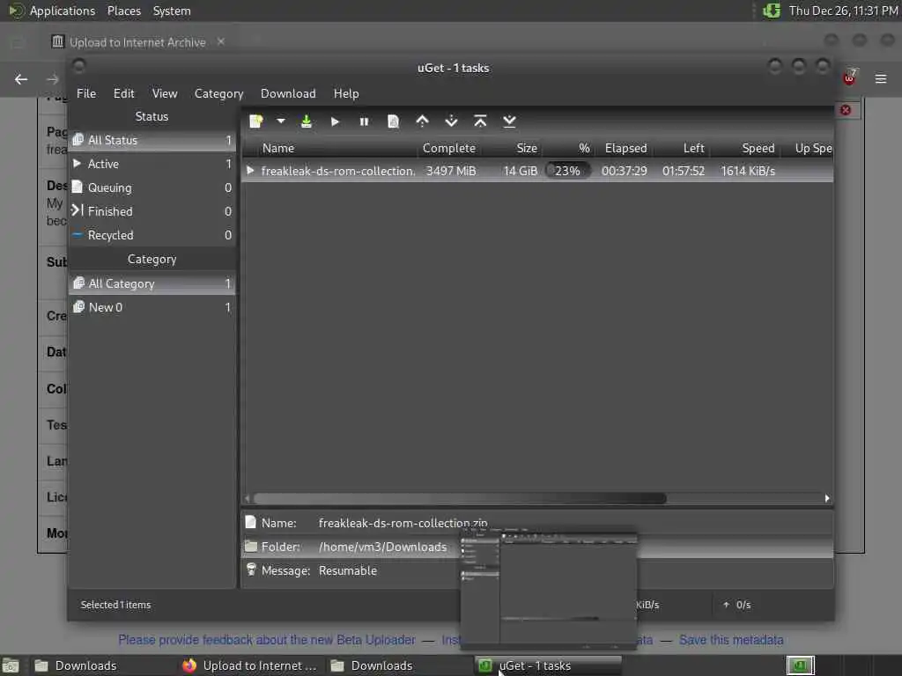Open the Places menu in top panel

pyautogui.click(x=123, y=11)
